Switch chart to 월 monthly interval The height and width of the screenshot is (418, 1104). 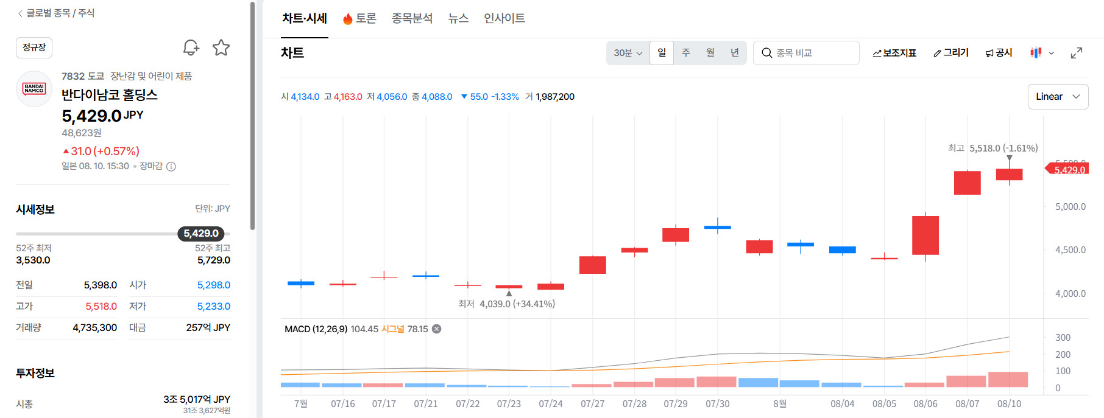(x=710, y=53)
